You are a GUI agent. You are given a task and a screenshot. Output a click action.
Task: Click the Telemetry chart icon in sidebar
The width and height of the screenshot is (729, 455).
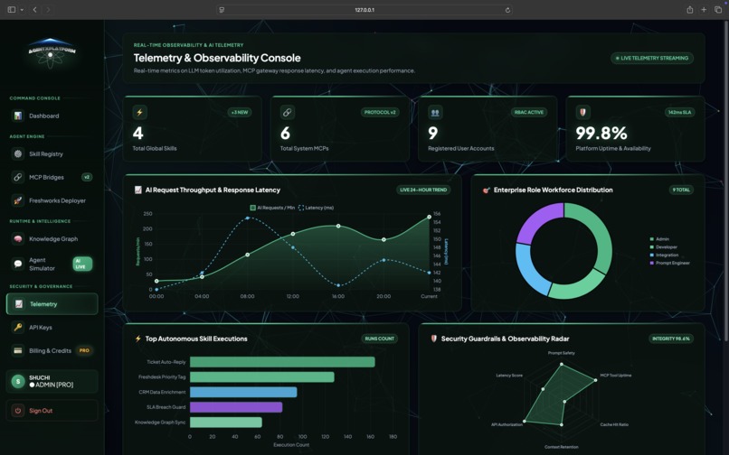19,303
